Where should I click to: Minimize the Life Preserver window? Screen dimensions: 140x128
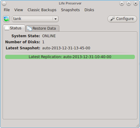[122, 4]
